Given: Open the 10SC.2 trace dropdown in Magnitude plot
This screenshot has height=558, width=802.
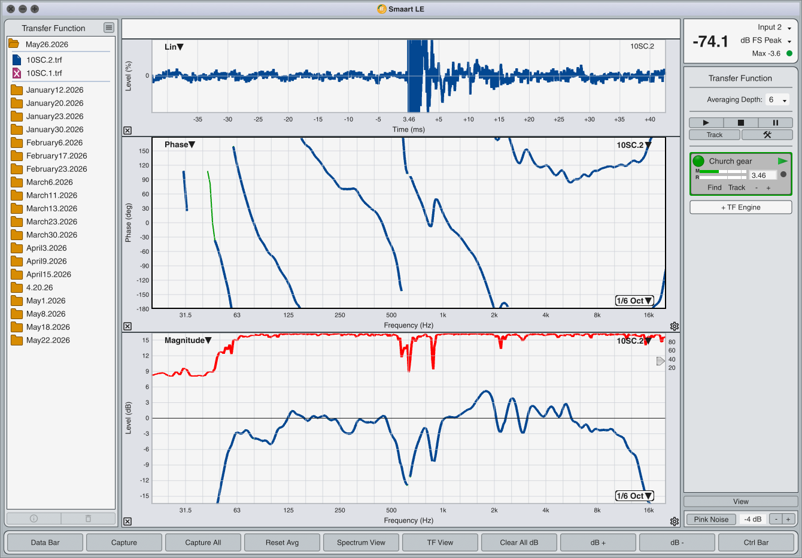Looking at the screenshot, I should [x=634, y=341].
